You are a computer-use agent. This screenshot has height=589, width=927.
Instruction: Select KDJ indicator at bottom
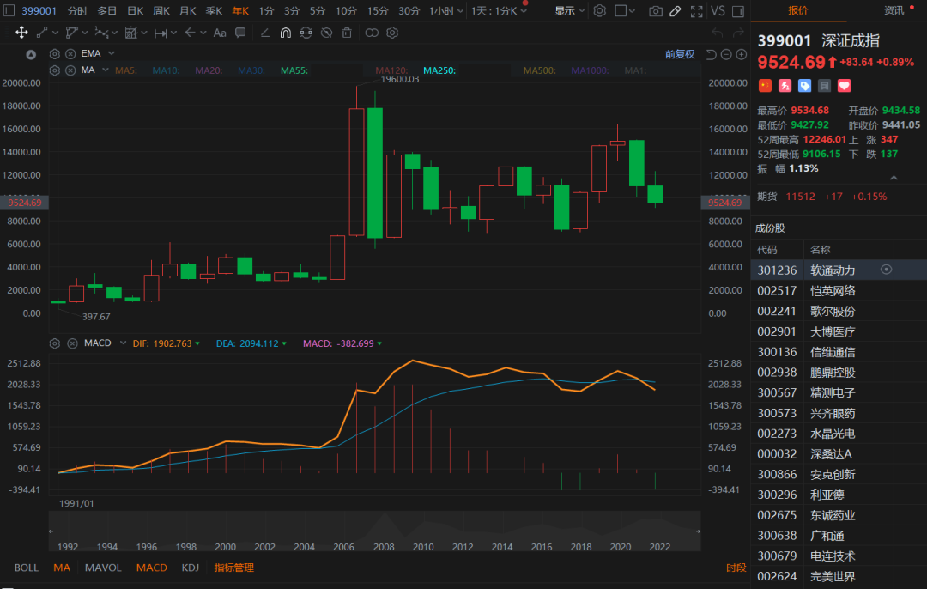[191, 568]
